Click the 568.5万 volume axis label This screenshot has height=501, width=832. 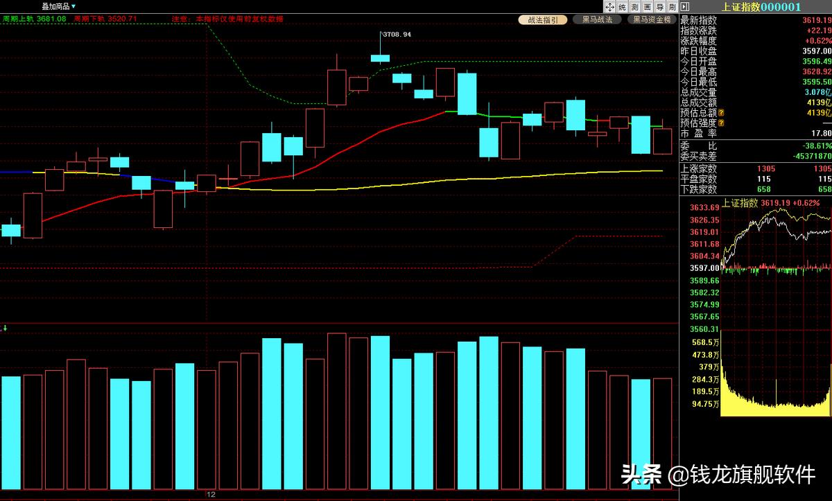[704, 342]
